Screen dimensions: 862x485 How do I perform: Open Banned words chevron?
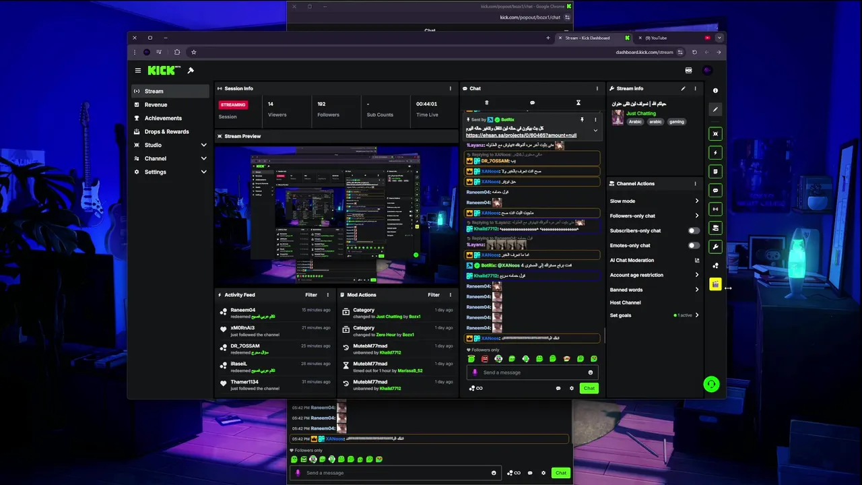697,290
